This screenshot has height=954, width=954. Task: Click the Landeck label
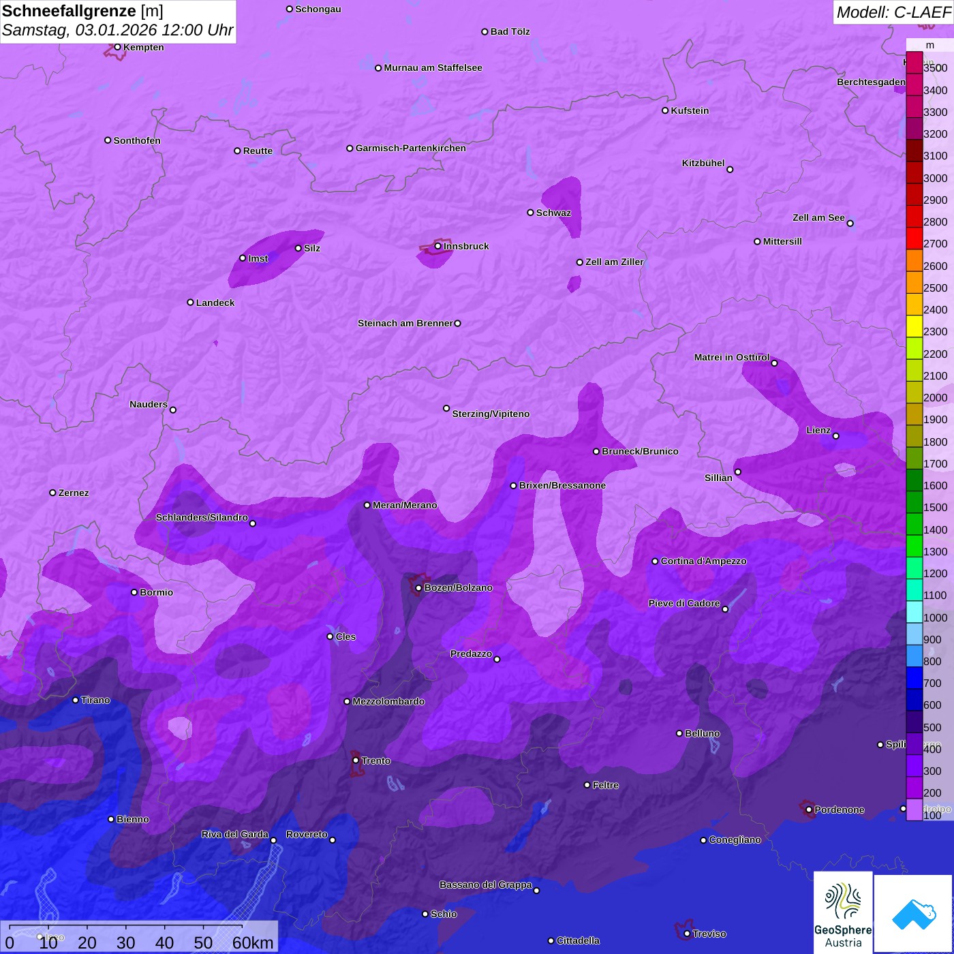click(x=215, y=303)
